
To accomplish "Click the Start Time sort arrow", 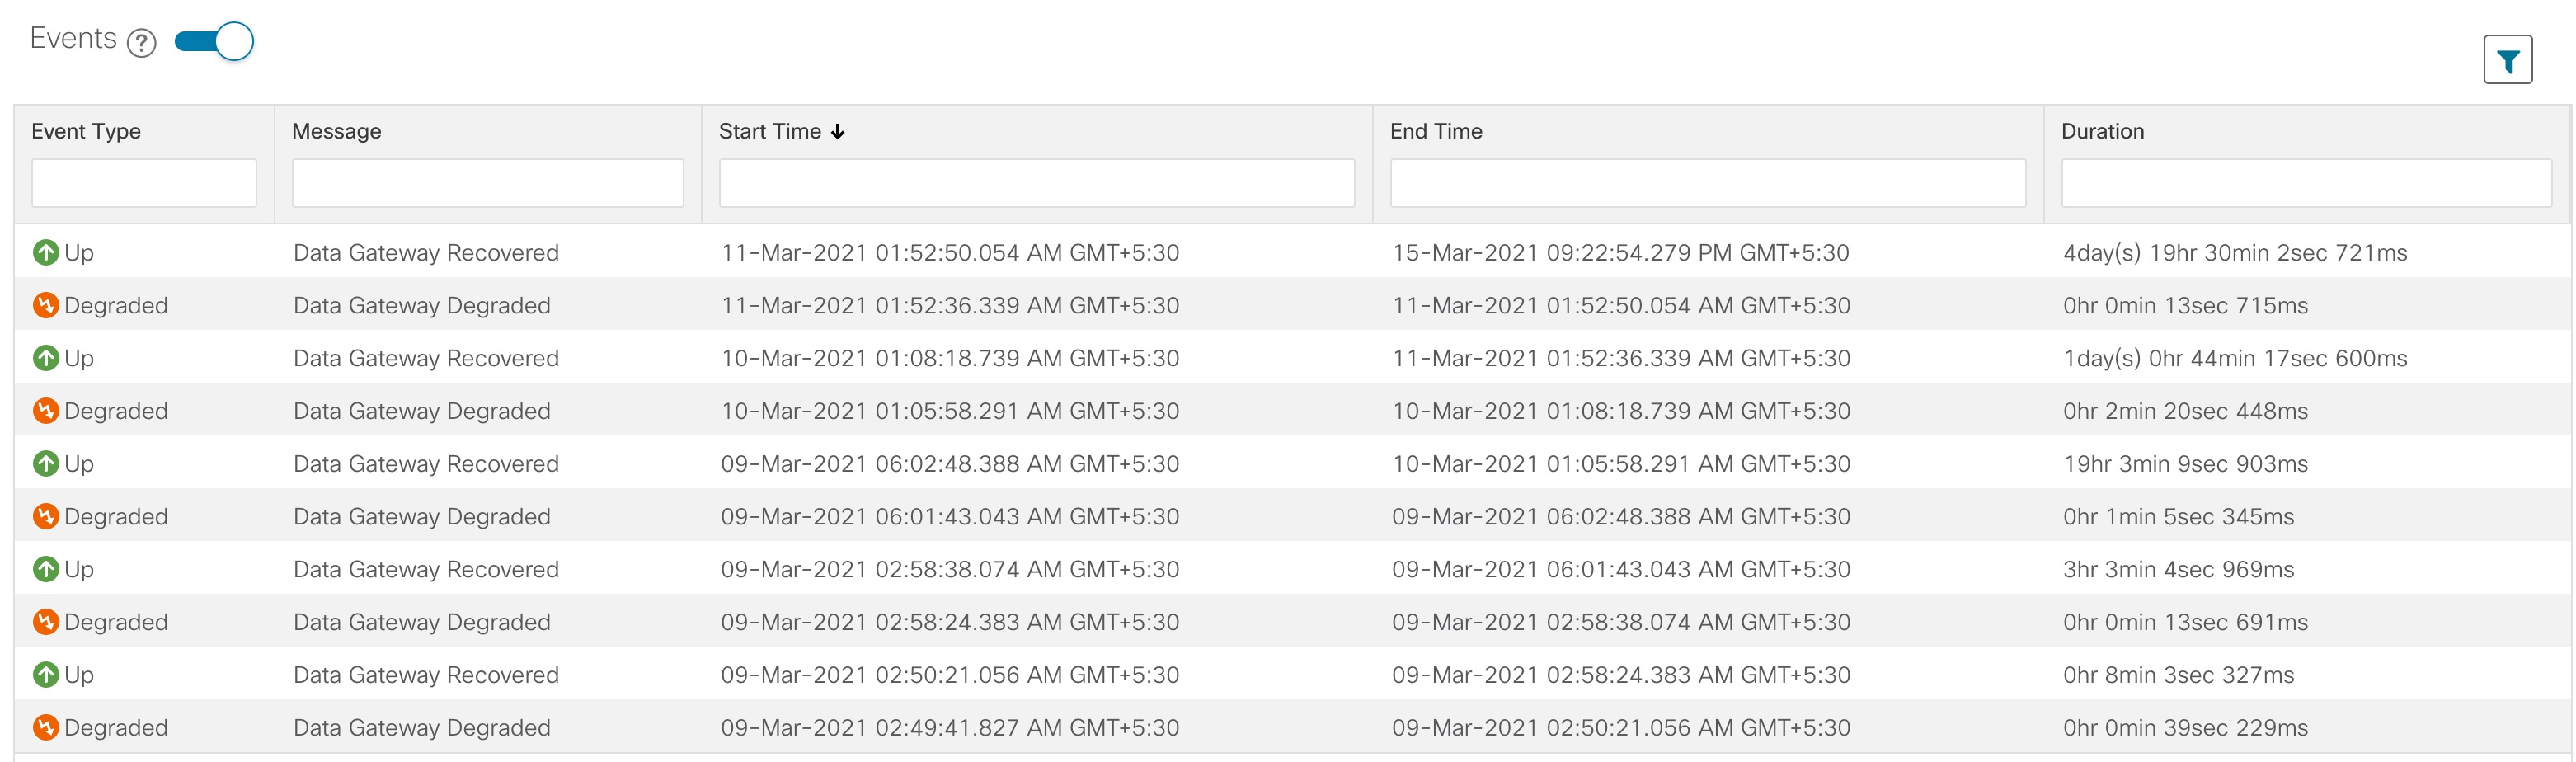I will coord(838,132).
